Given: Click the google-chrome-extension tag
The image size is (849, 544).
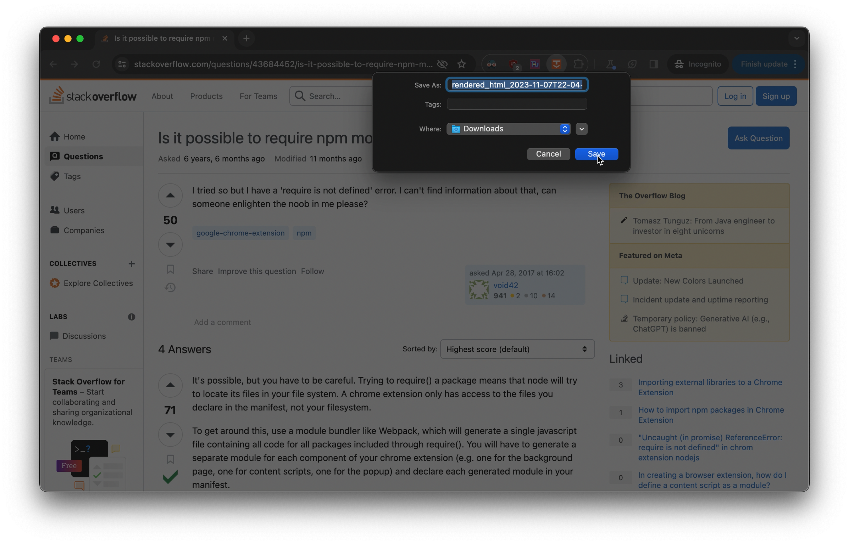Looking at the screenshot, I should [240, 233].
